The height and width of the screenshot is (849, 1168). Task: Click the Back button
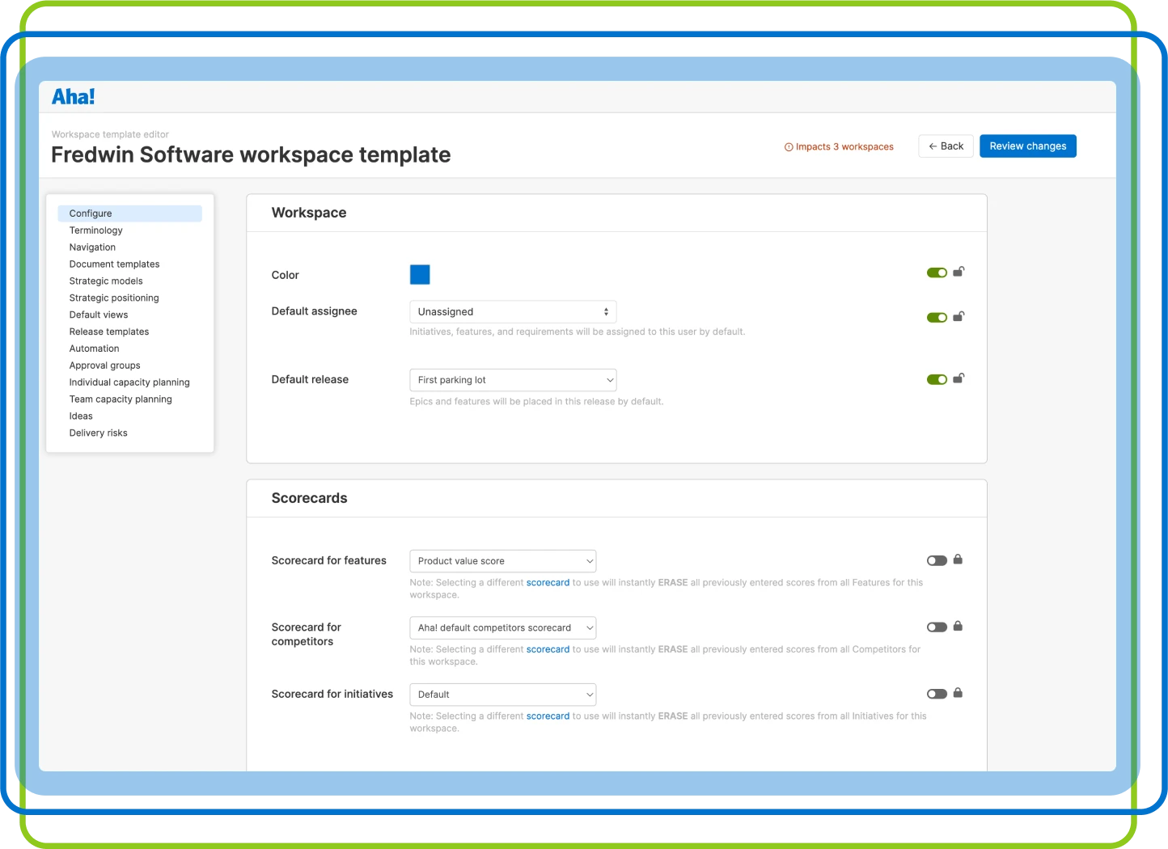[946, 146]
